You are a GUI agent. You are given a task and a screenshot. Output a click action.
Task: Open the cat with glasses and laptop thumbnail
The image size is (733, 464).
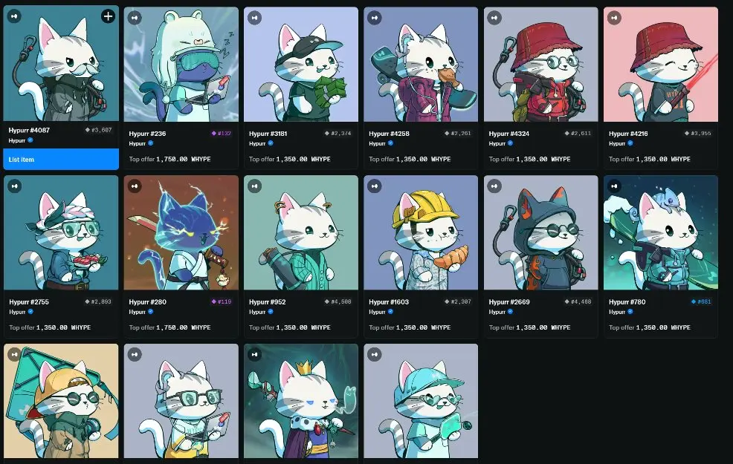(x=181, y=401)
